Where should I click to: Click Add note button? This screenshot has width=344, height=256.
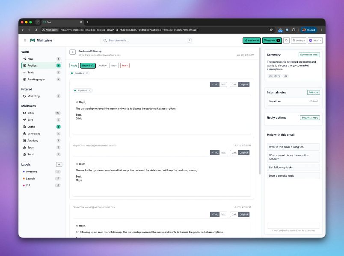click(x=314, y=92)
